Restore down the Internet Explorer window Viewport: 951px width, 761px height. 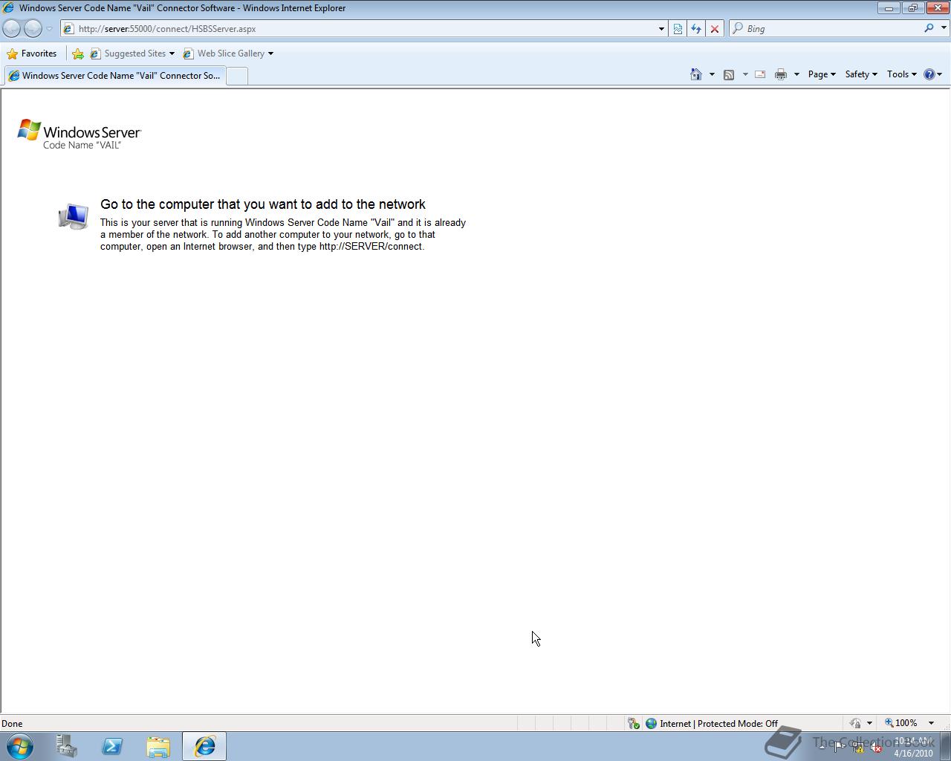pyautogui.click(x=912, y=8)
